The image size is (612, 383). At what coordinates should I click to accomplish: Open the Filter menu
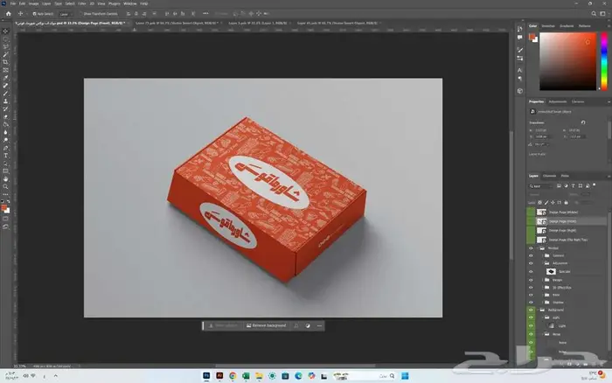tap(82, 3)
